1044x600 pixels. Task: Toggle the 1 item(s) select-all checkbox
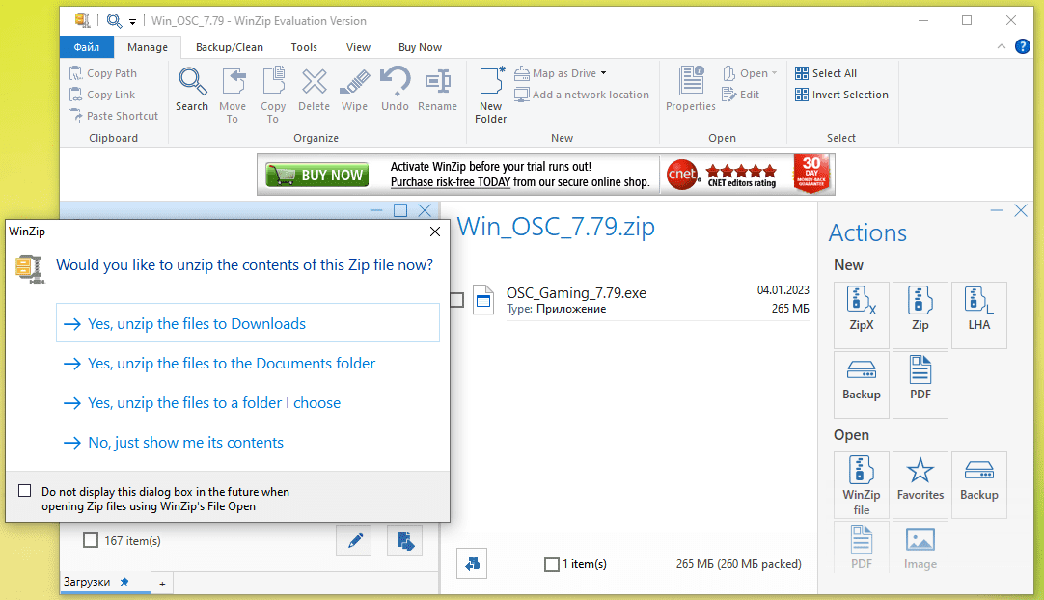pos(552,564)
